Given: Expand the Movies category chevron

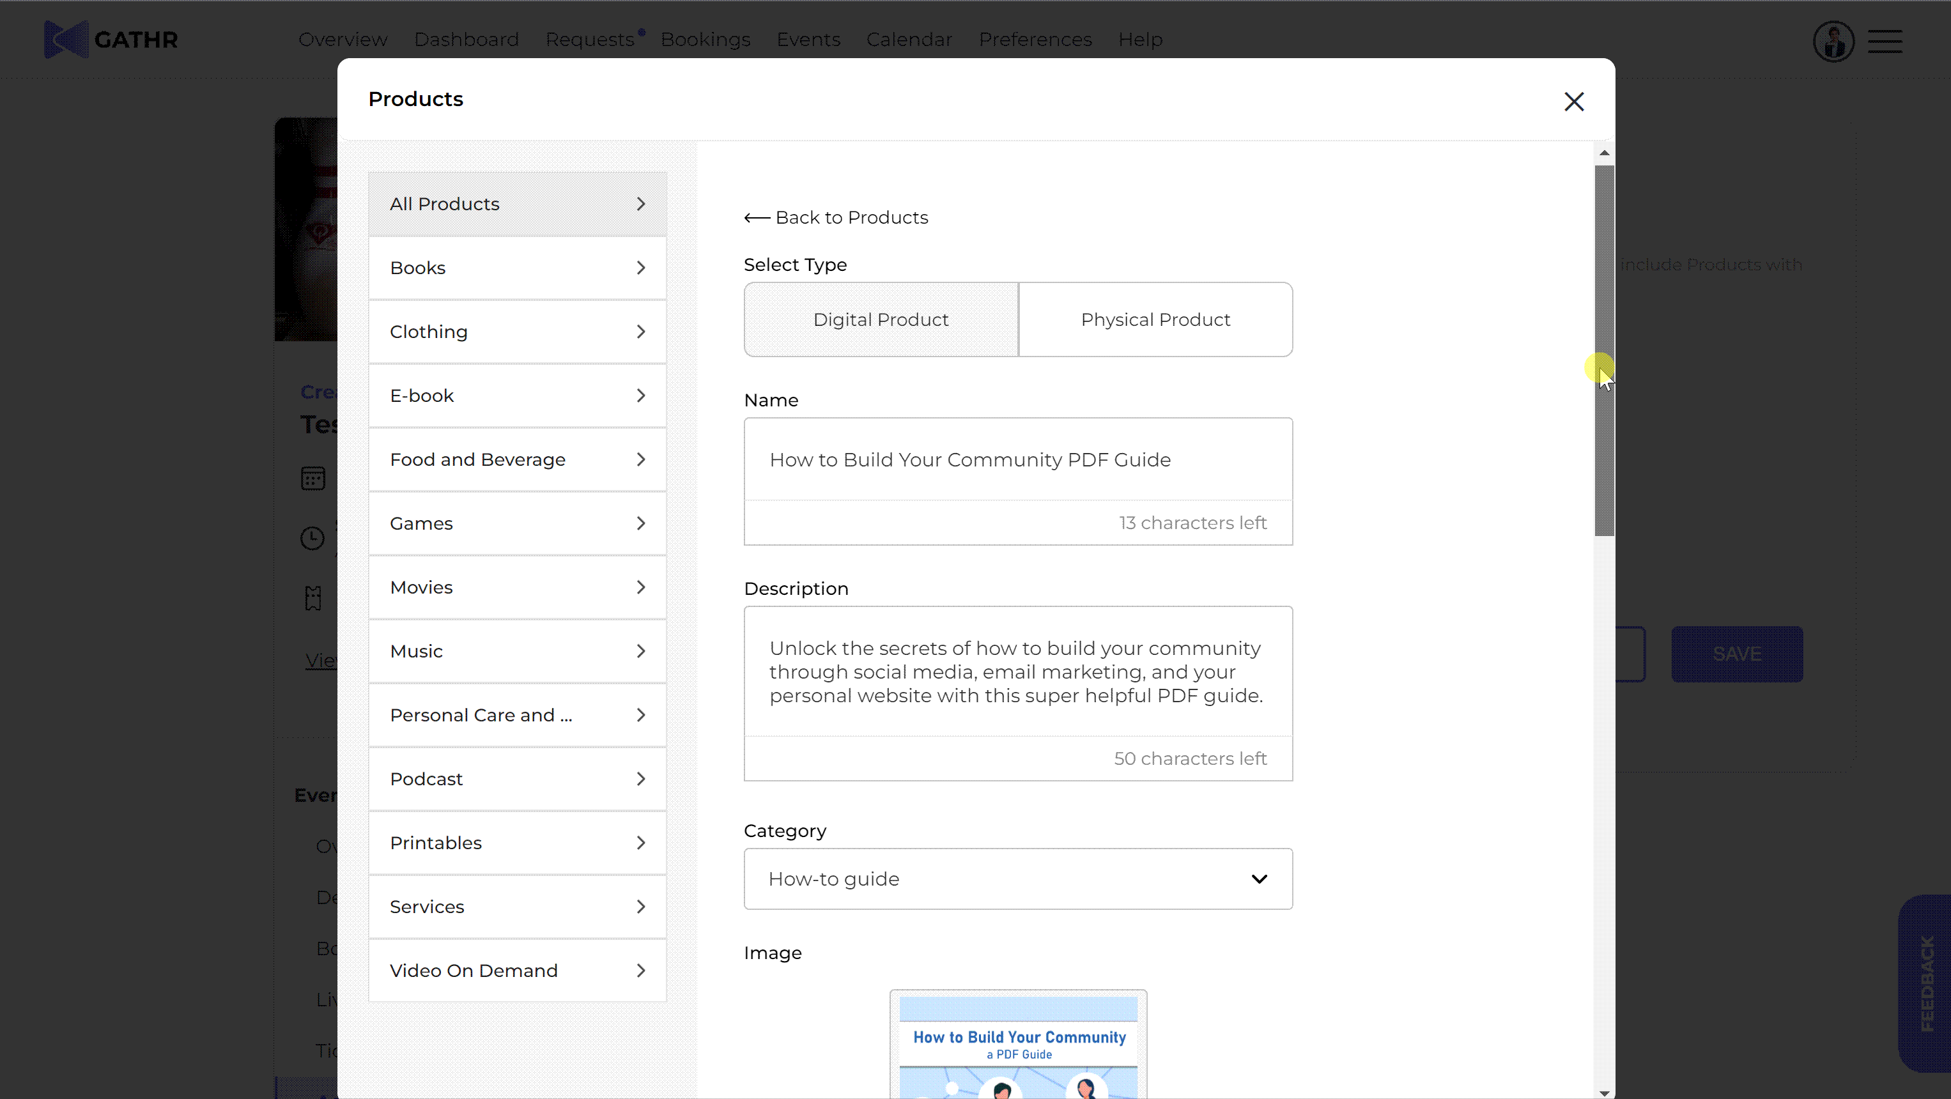Looking at the screenshot, I should [x=641, y=587].
